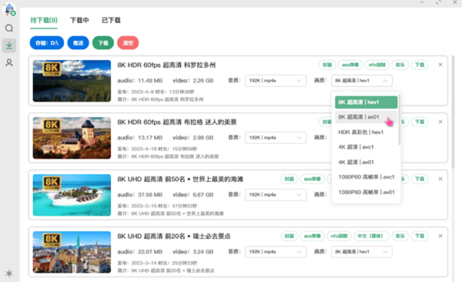Viewport: 462px width, 282px height.
Task: Click the 布拉格 castle thumbnail
Action: (72, 138)
